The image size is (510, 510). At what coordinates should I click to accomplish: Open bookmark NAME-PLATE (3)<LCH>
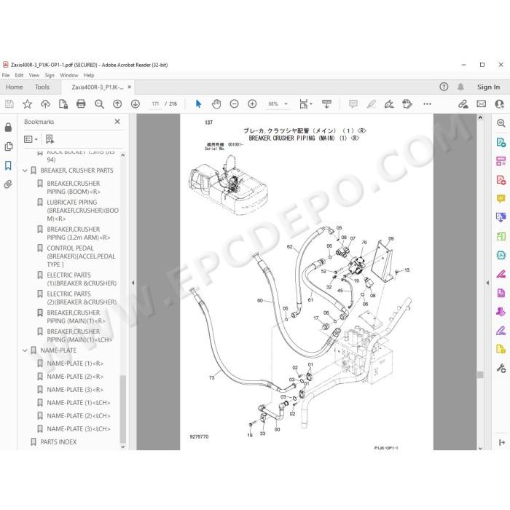(x=79, y=429)
